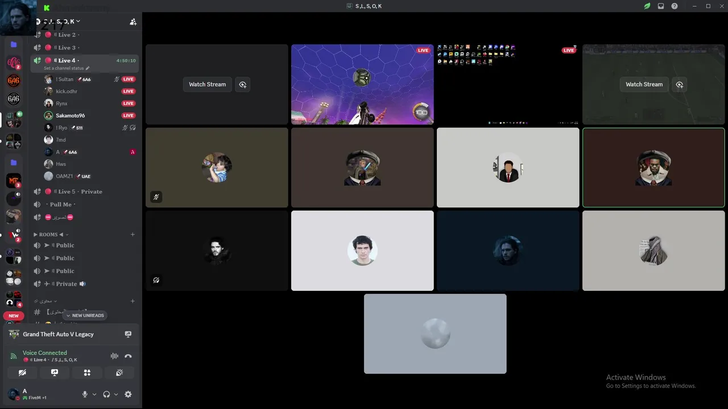Open the purple hexagon dome live stream
The image size is (728, 409).
point(362,84)
